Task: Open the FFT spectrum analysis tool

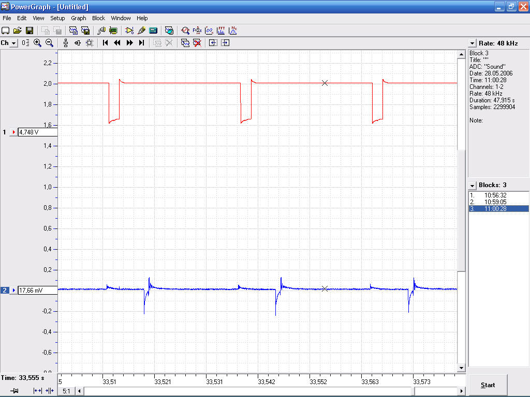Action: (x=220, y=30)
